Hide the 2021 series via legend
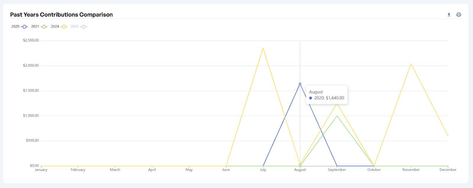This screenshot has height=188, width=473. [39, 27]
